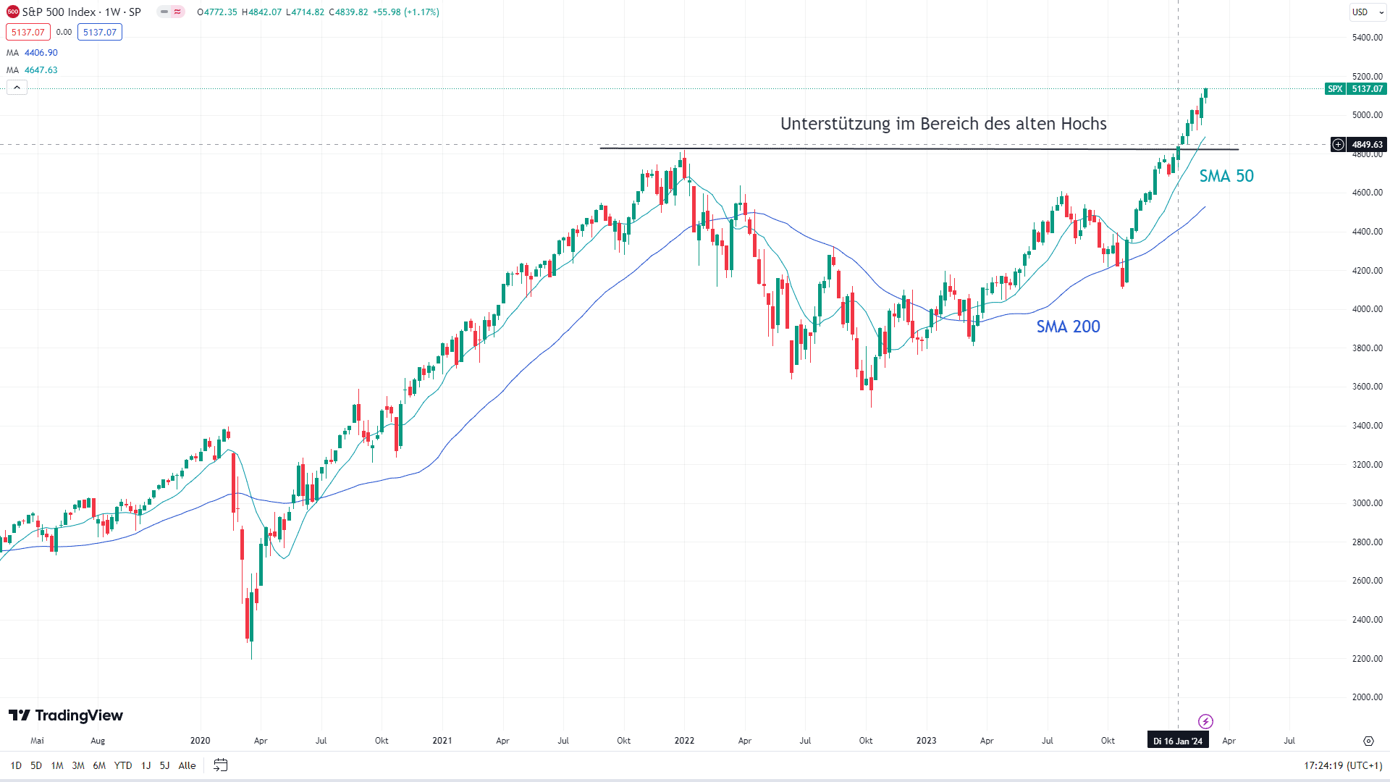Image resolution: width=1390 pixels, height=782 pixels.
Task: Set time range to 5J
Action: tap(164, 765)
